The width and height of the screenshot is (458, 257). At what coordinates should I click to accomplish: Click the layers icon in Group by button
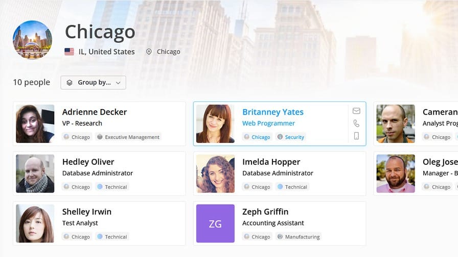[x=70, y=83]
